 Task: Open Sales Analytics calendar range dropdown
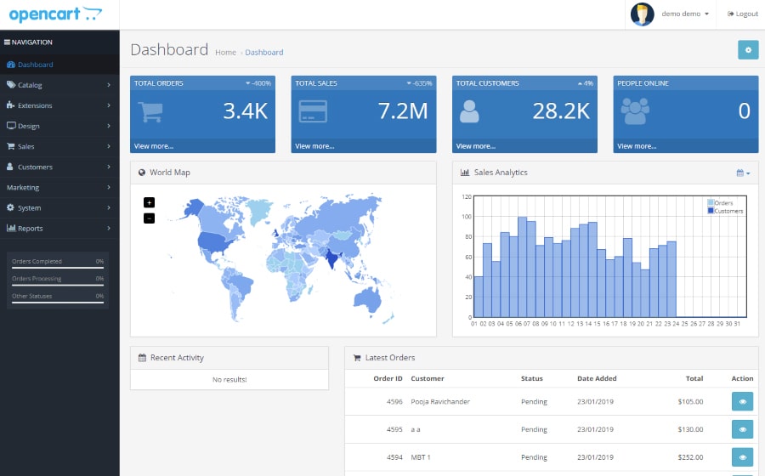[x=743, y=173]
